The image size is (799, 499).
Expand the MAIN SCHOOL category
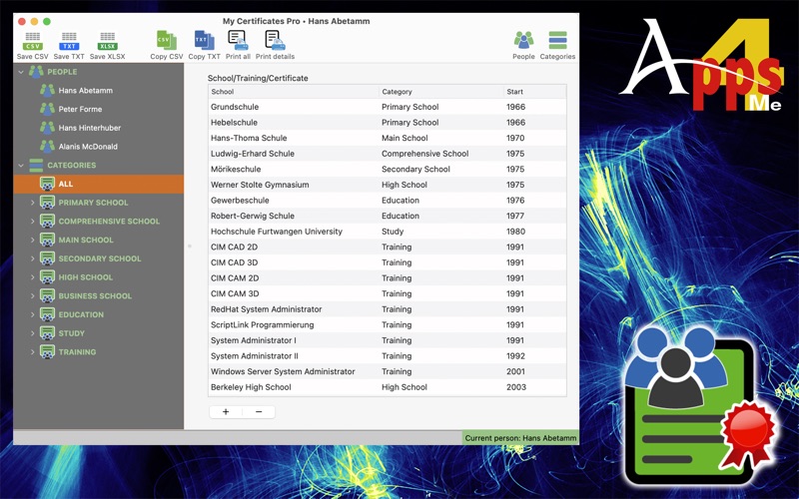coord(33,240)
